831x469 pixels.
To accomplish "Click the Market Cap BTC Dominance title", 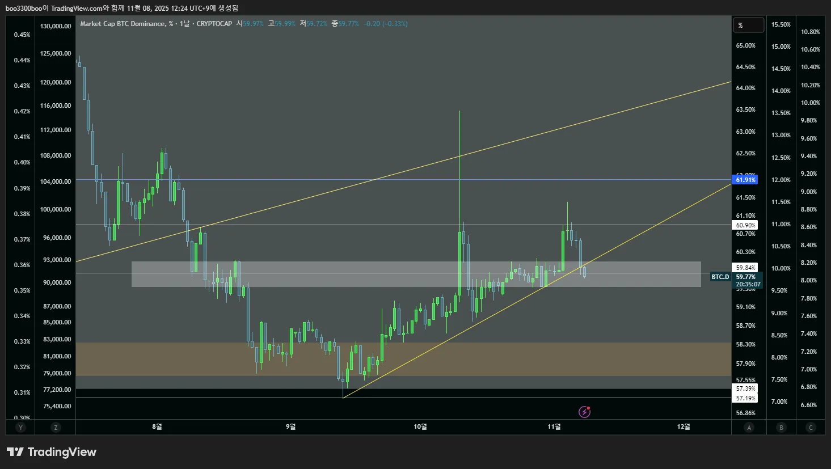I will 123,24.
